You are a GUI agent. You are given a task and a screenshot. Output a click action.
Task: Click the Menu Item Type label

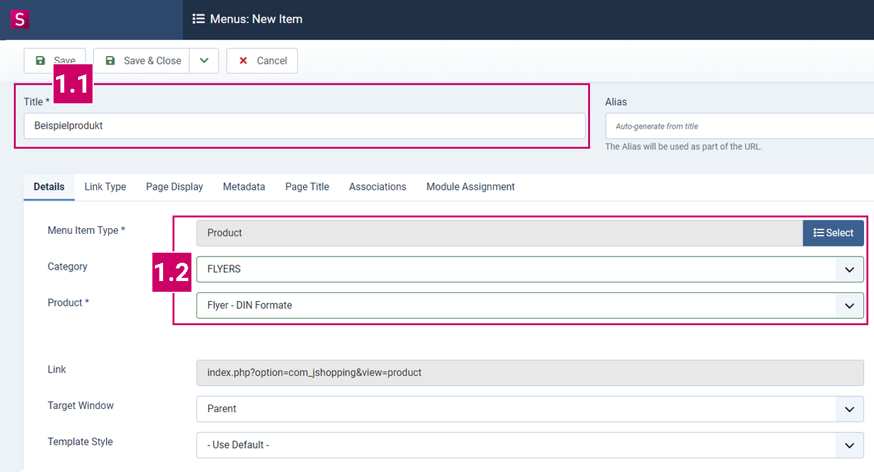pyautogui.click(x=86, y=231)
